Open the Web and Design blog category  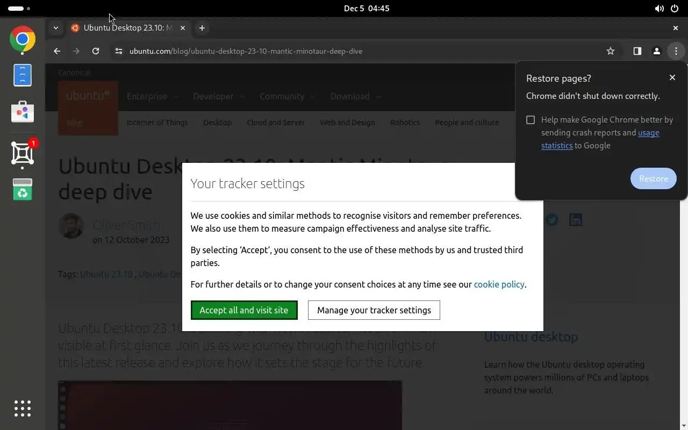(x=347, y=123)
